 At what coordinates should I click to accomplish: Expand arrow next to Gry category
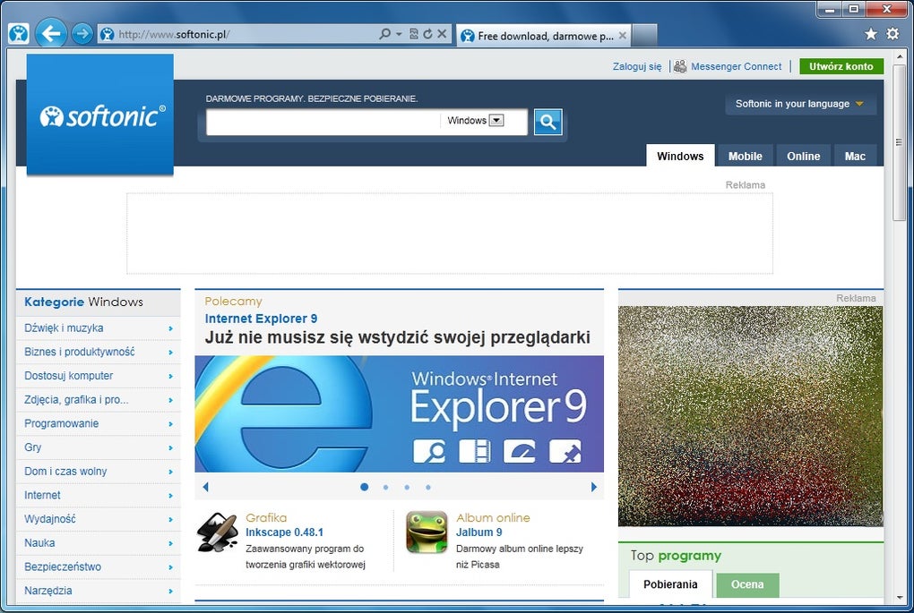[x=170, y=447]
